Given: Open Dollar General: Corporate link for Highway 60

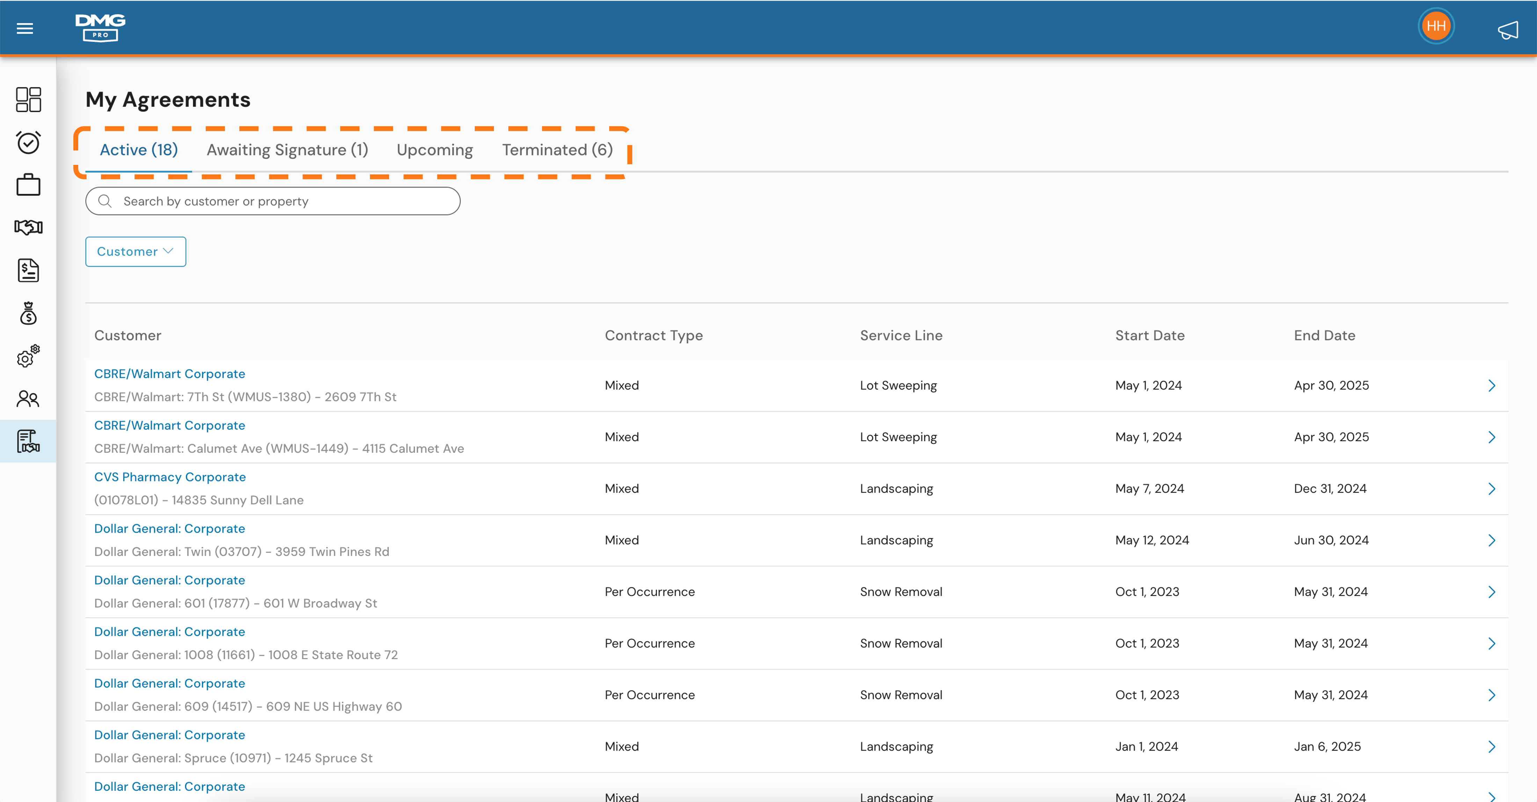Looking at the screenshot, I should (x=169, y=683).
